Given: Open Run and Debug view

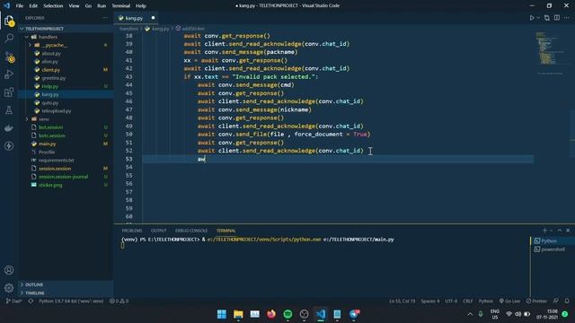Looking at the screenshot, I should (x=9, y=74).
